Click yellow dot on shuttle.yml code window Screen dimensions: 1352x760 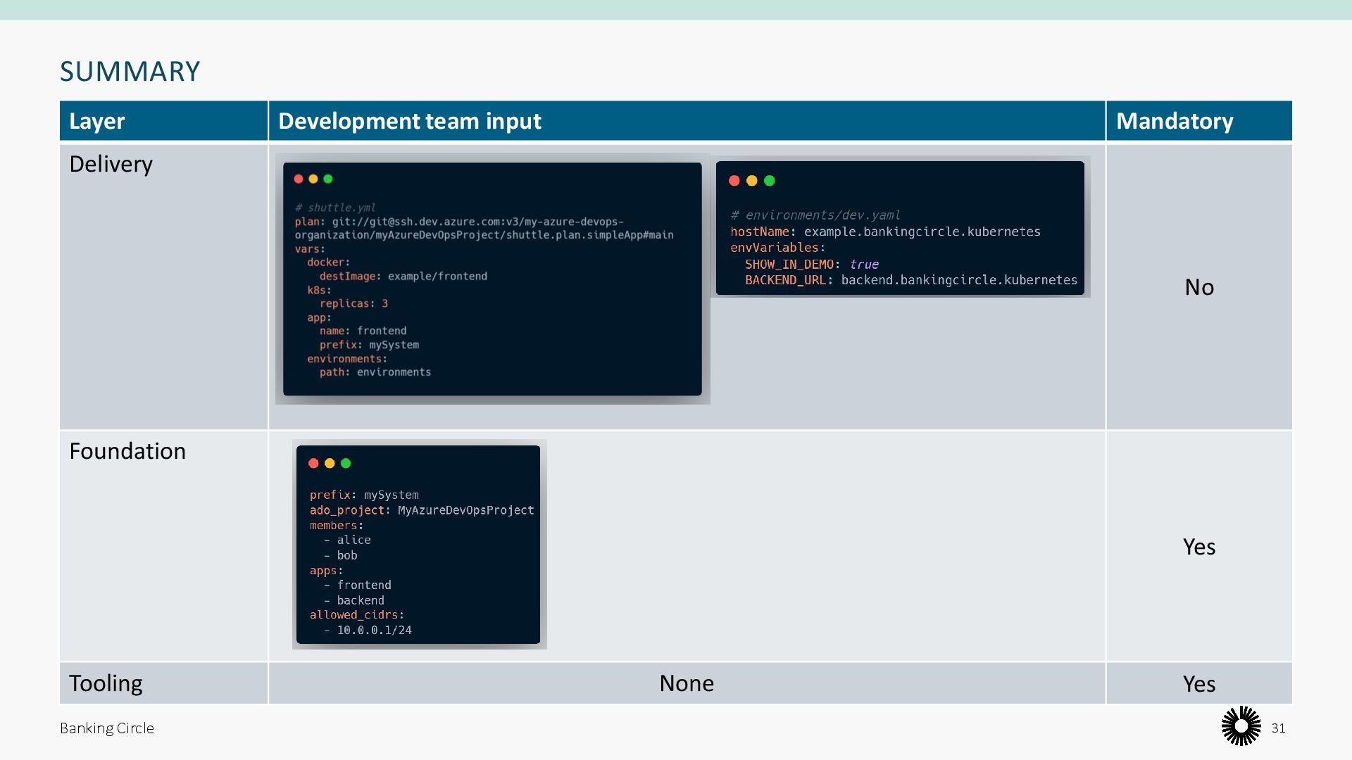click(x=313, y=179)
